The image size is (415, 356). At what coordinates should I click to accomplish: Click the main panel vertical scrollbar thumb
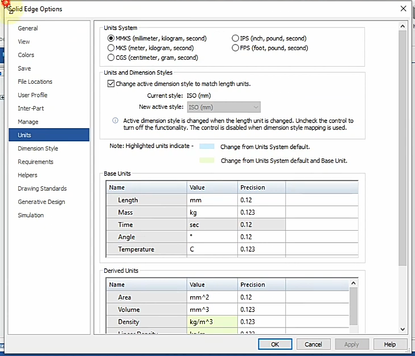coord(402,148)
